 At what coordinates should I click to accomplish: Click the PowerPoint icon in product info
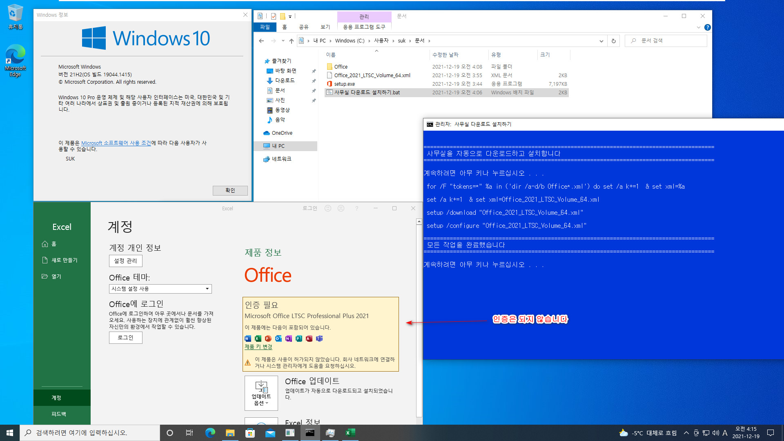point(268,339)
